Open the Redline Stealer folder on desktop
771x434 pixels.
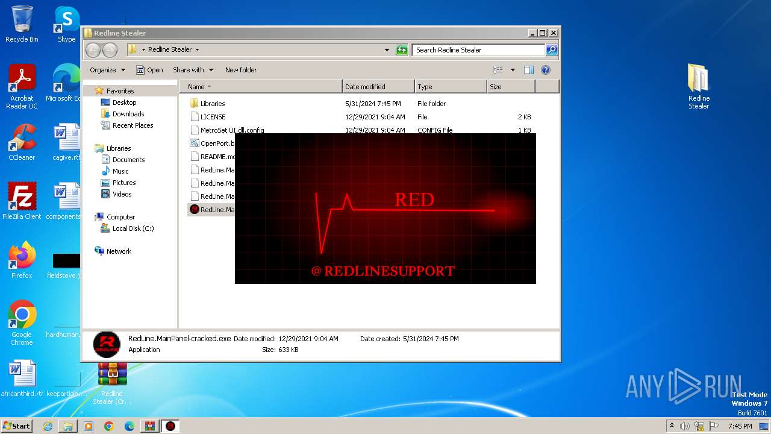coord(699,87)
